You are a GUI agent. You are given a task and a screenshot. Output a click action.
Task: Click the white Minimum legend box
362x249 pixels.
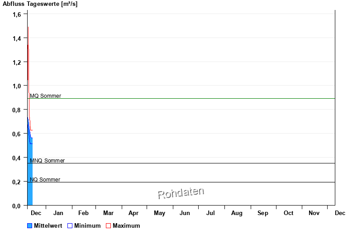[x=70, y=226]
